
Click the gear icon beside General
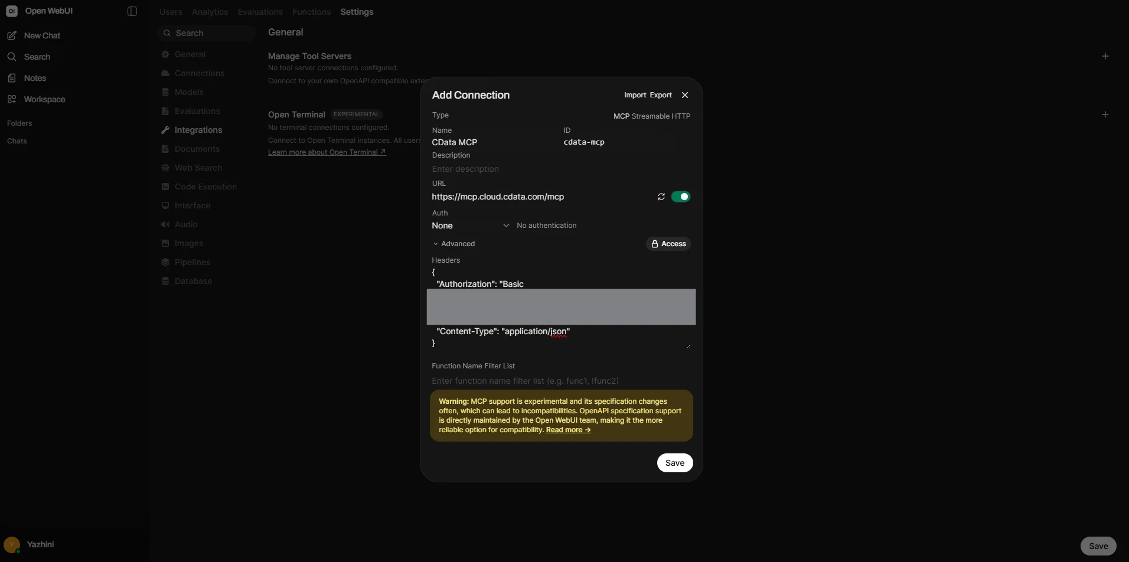click(165, 54)
